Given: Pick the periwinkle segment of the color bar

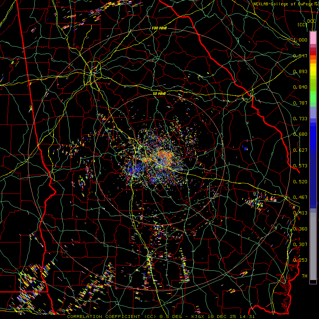Looking at the screenshot, I should click(x=313, y=112).
